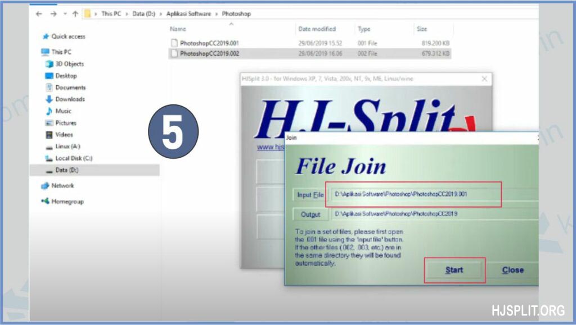Click the Local Disk (C:) drive icon

click(49, 158)
